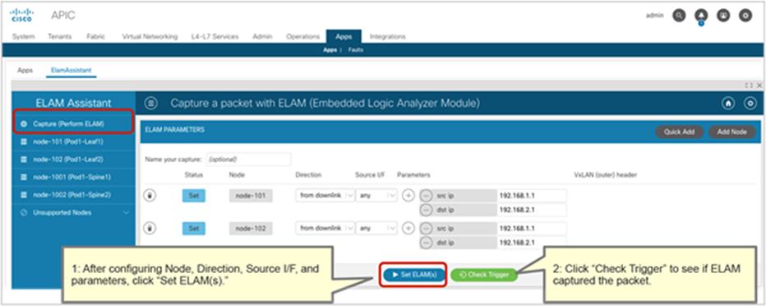Click the Quick Add button
The image size is (766, 306).
pyautogui.click(x=680, y=132)
